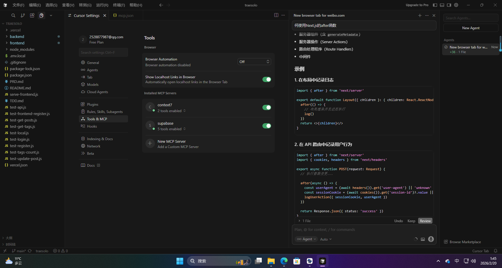Open Indexing & Docs settings
Viewport: 502px width, 268px height.
103,139
